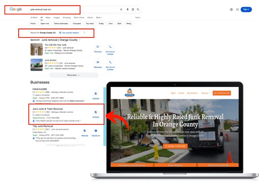Click the 'Convenience & Reliable Service' banner text
This screenshot has width=259, height=182.
click(132, 165)
